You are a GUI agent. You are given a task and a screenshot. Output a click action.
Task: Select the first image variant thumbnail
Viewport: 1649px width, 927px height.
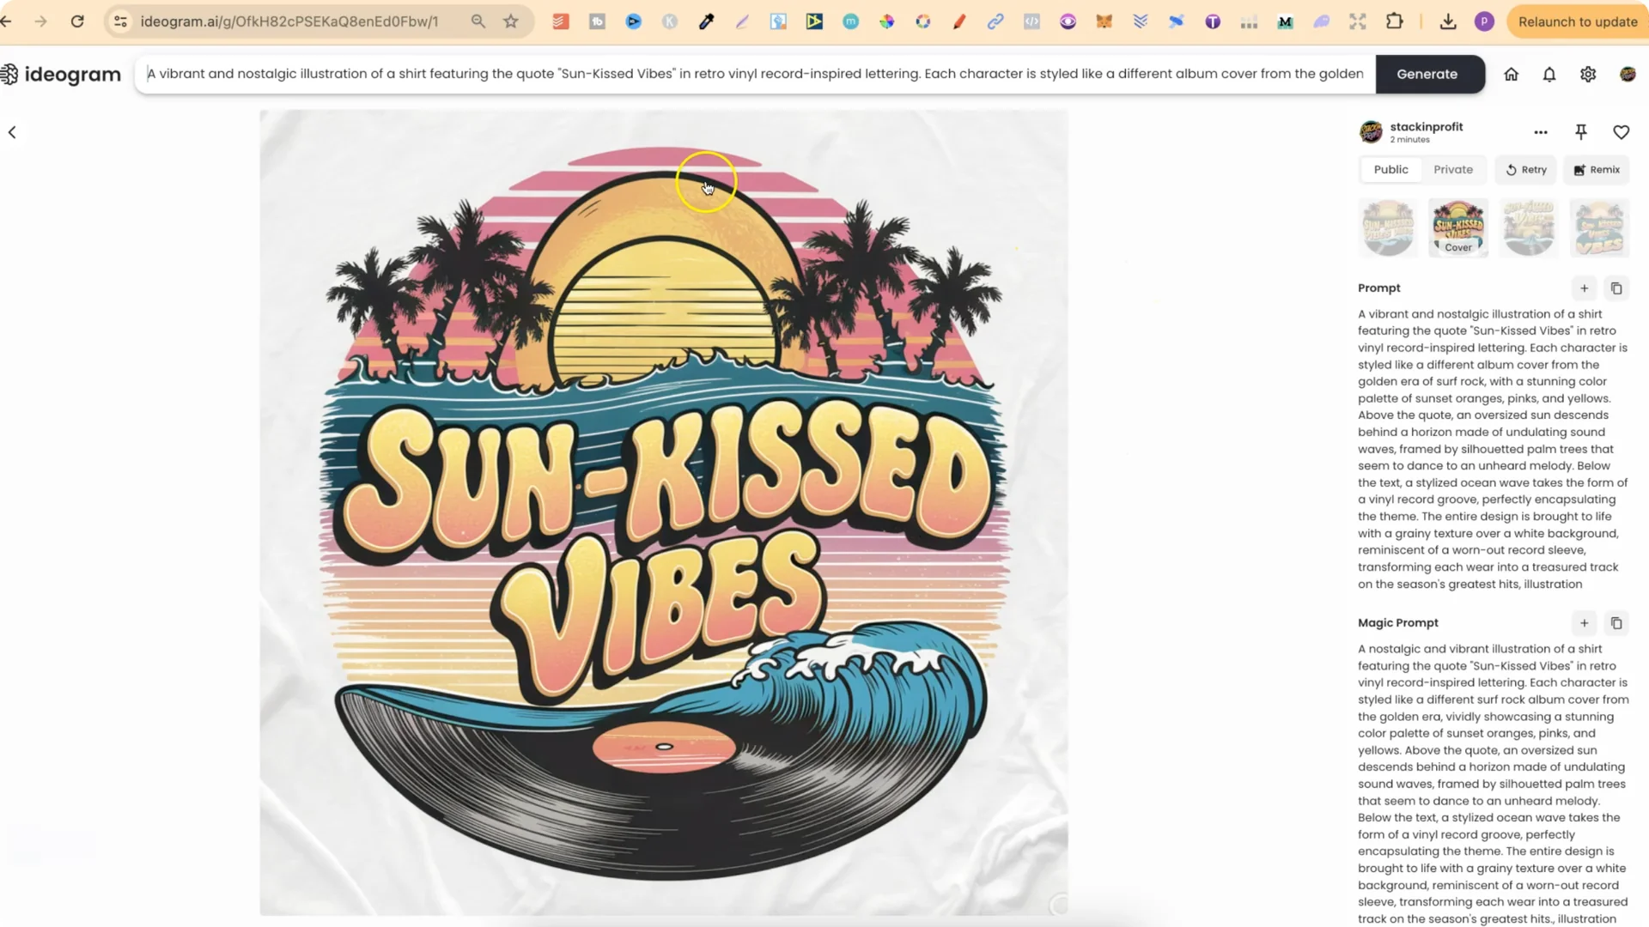(1388, 228)
